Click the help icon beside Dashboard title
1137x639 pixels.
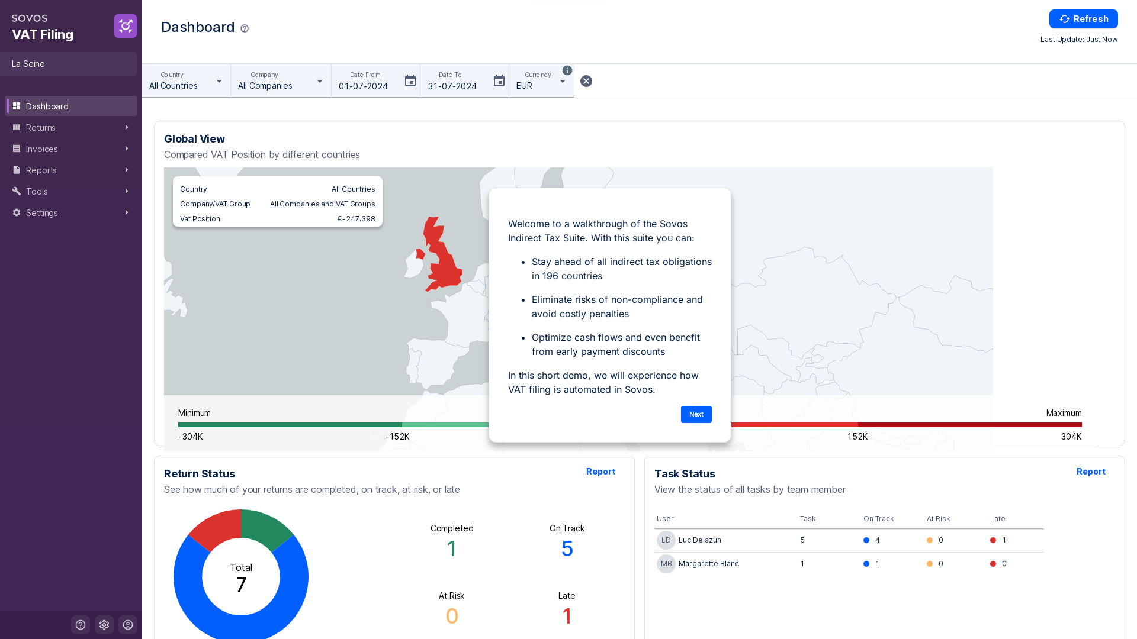(245, 28)
